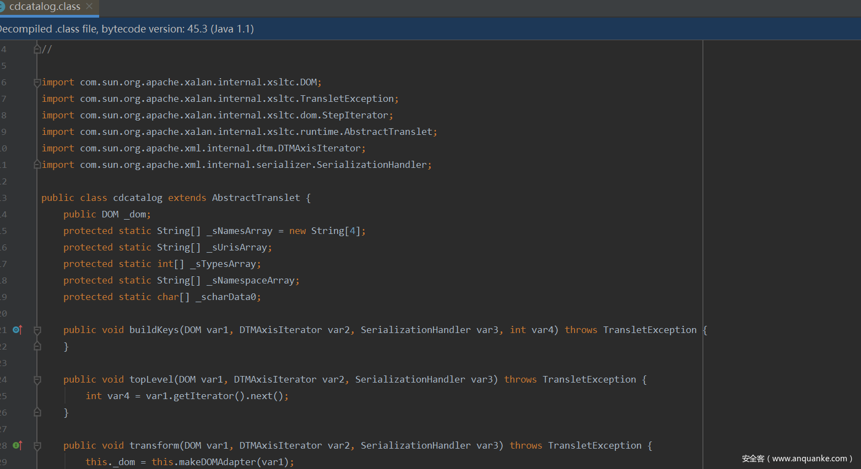Viewport: 861px width, 469px height.
Task: Click fold end marker on last import line
Action: click(x=37, y=165)
